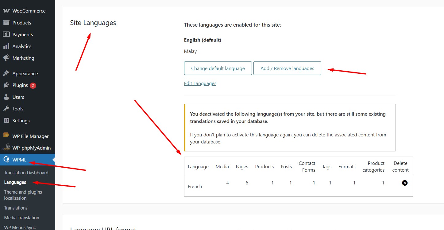Open Theme and plugins localization

[23, 195]
